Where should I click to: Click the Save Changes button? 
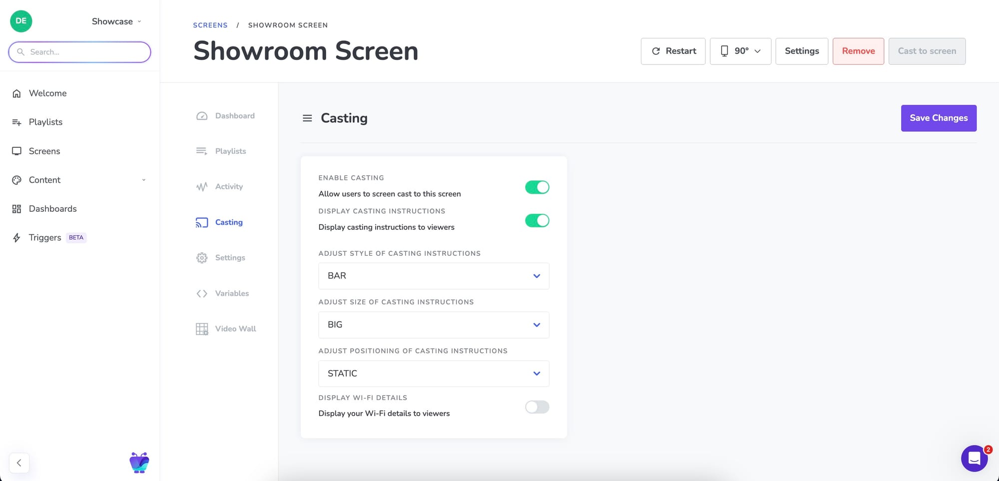coord(938,118)
